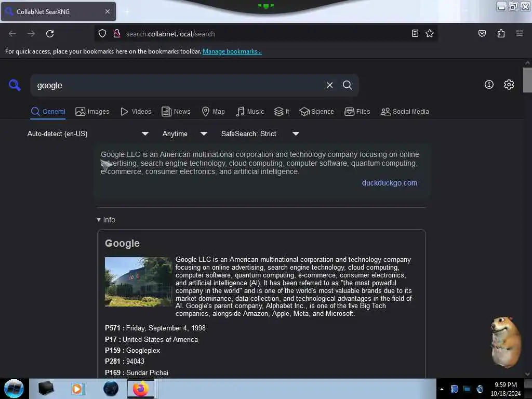
Task: Show hidden system tray icons arrow
Action: click(442, 389)
